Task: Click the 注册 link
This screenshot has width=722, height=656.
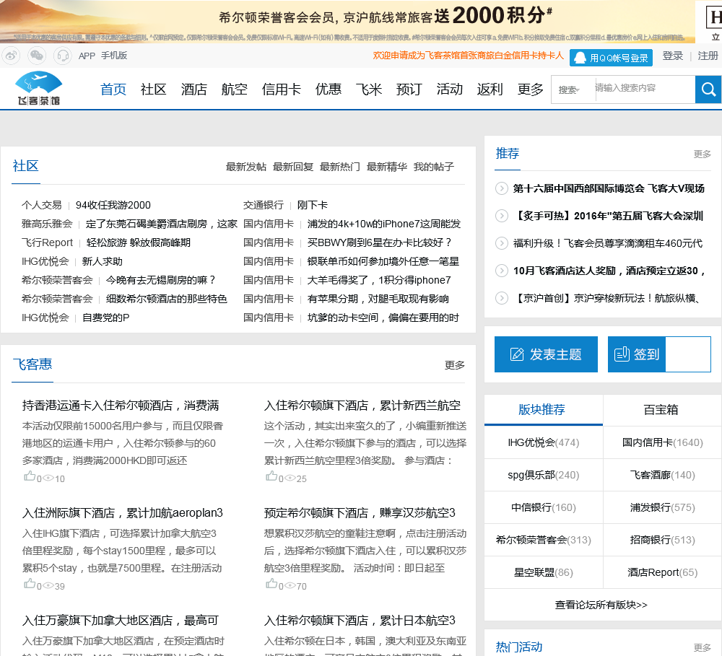Action: 708,56
